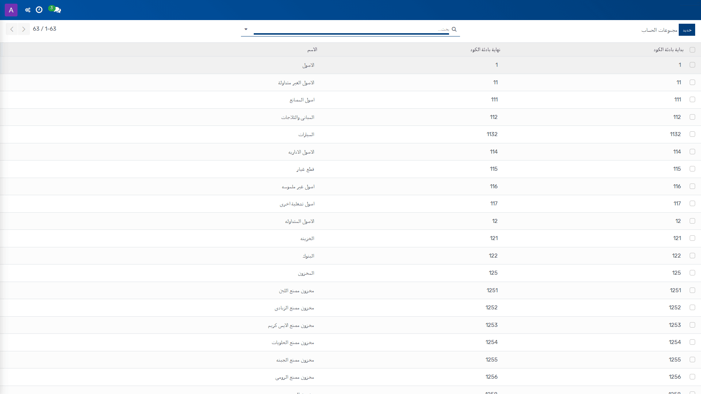The width and height of the screenshot is (701, 394).
Task: Check the row with code 1255
Action: [692, 360]
